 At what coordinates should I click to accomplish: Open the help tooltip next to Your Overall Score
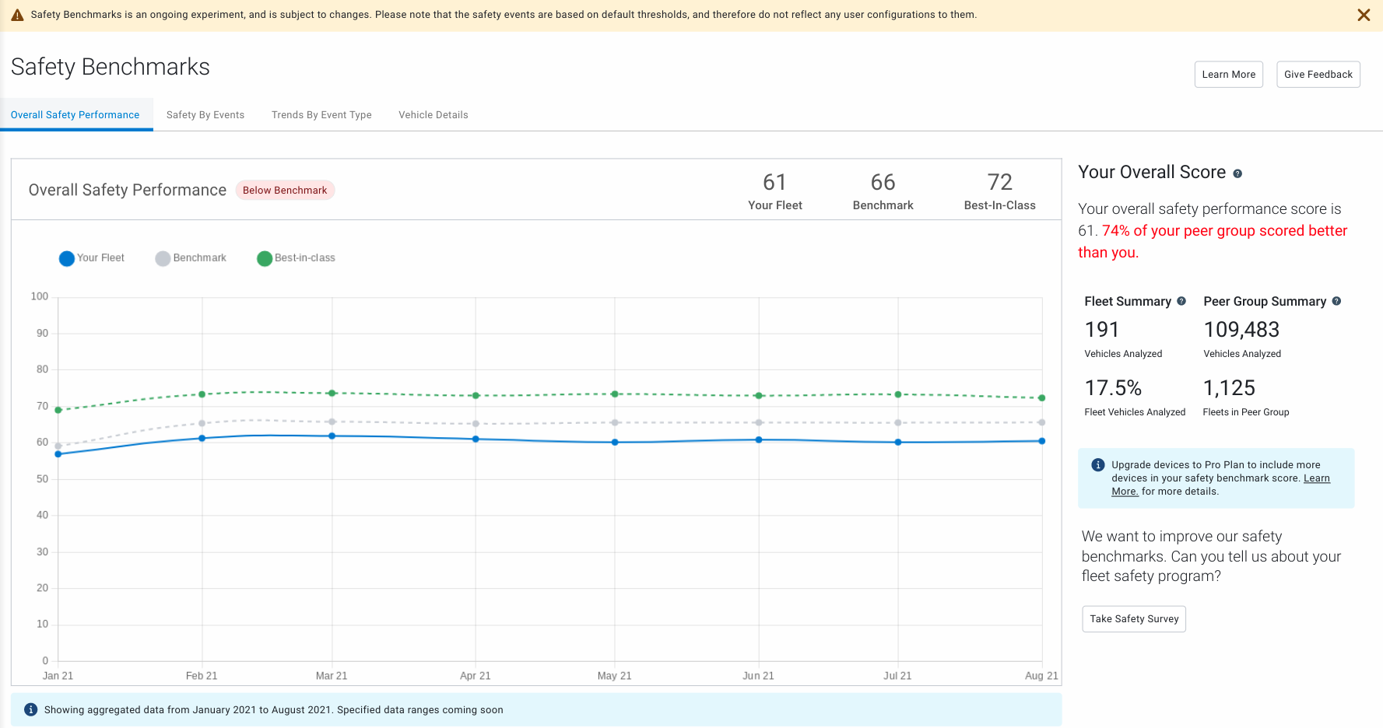1238,173
